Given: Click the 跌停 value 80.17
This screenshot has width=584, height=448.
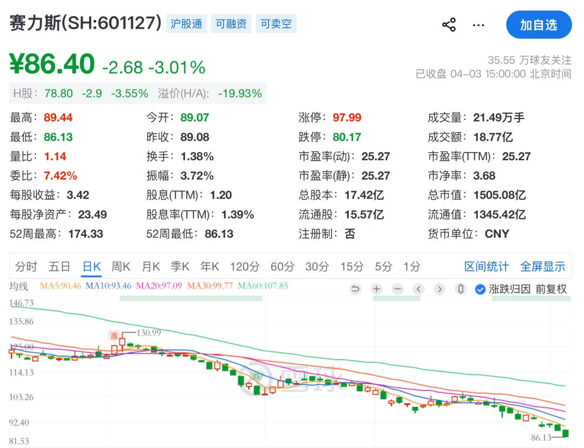Looking at the screenshot, I should (x=347, y=137).
